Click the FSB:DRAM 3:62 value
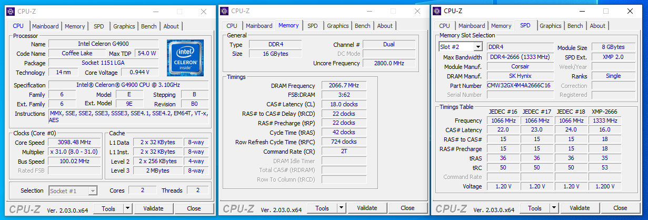 point(344,95)
